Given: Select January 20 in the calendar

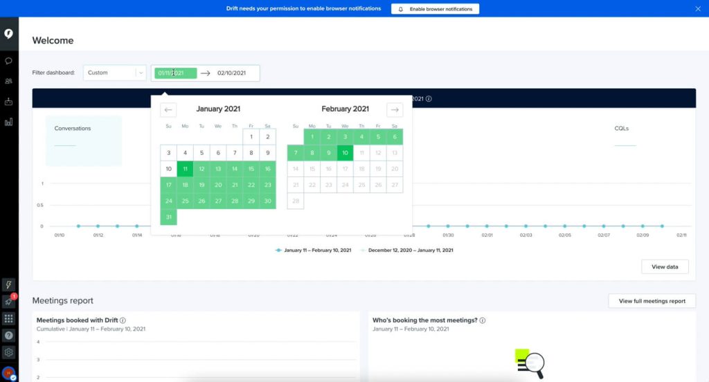Looking at the screenshot, I should click(x=218, y=185).
